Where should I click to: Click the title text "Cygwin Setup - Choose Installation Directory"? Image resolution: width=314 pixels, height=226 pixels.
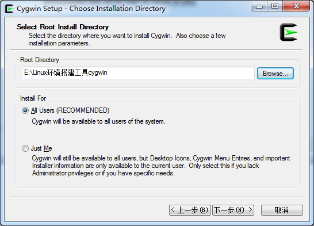(91, 9)
